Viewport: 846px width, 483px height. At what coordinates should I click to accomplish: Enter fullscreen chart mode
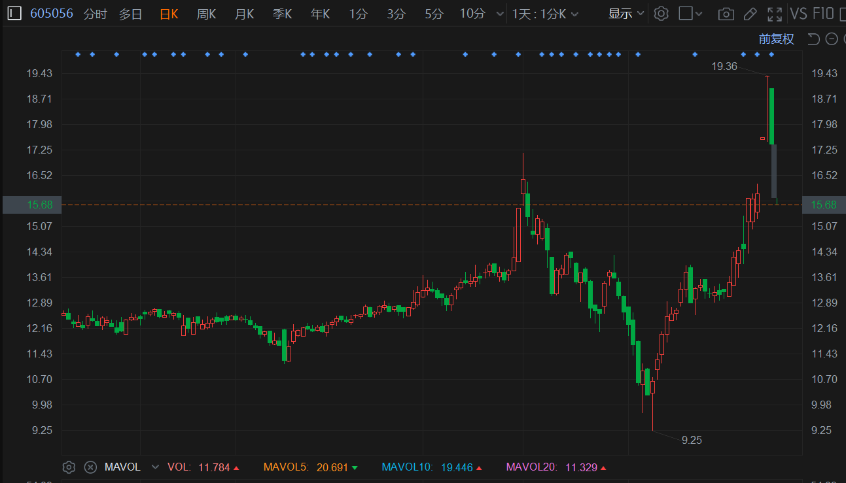(x=775, y=14)
